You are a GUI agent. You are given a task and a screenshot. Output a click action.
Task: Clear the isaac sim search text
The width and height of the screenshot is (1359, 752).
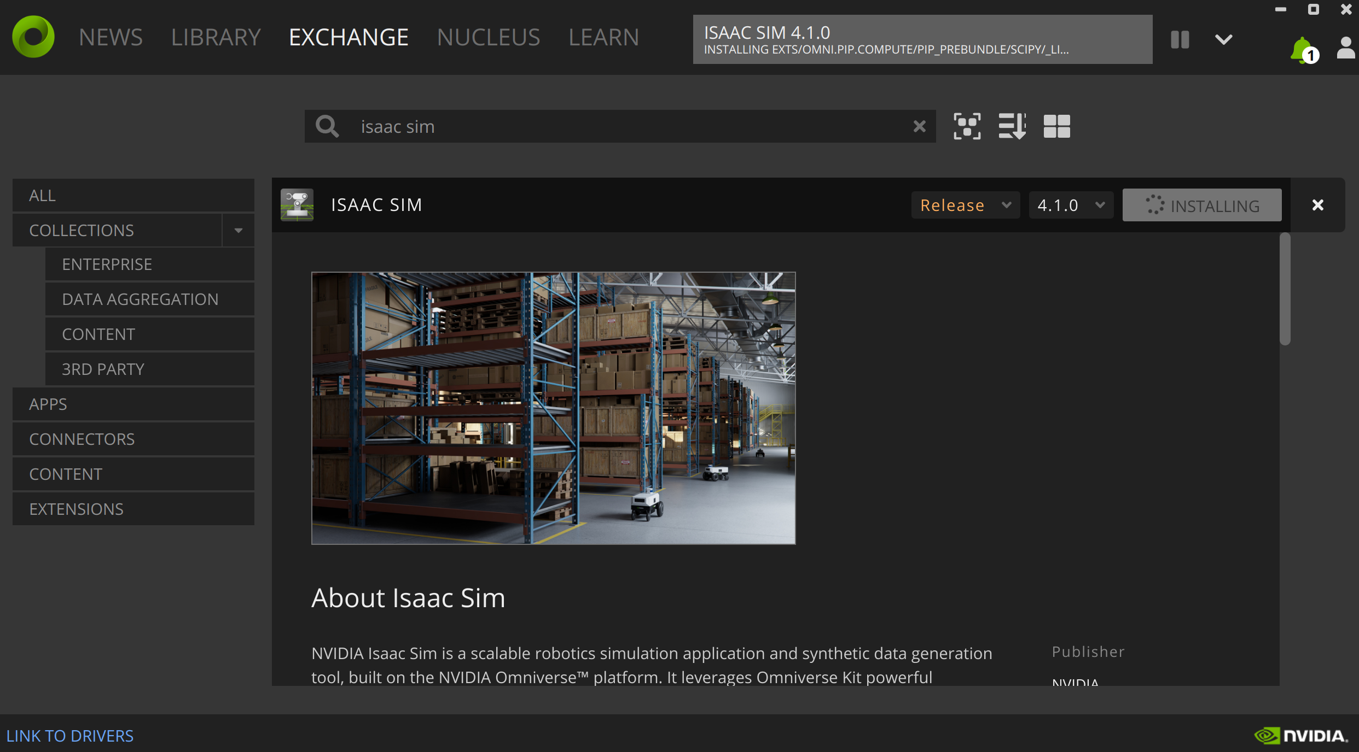(919, 126)
